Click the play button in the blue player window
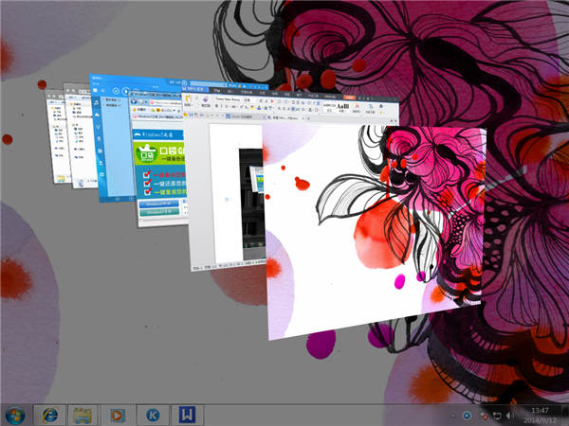Image resolution: width=569 pixels, height=426 pixels. click(x=125, y=93)
